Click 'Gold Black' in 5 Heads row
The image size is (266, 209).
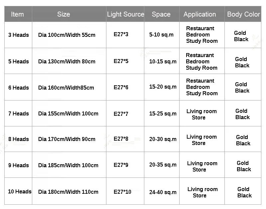pyautogui.click(x=243, y=61)
